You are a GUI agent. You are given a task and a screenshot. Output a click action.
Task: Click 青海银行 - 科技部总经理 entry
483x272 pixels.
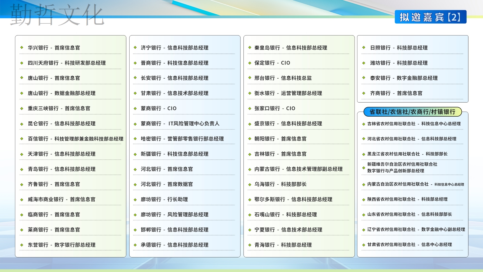[x=283, y=245]
